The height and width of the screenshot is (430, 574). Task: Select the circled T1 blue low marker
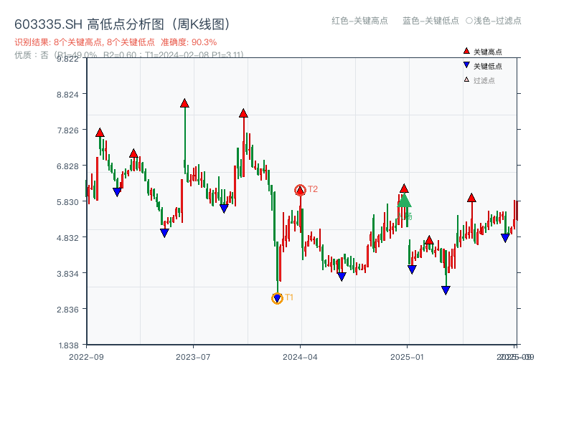[x=277, y=297]
